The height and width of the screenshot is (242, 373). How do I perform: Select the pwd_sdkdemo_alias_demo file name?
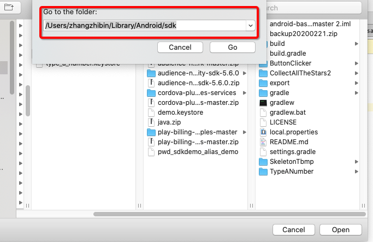coord(198,152)
